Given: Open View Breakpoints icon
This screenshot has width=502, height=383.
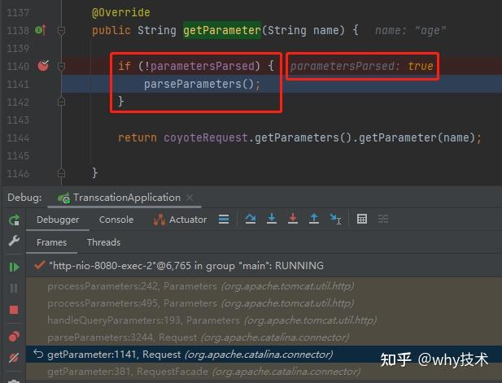Looking at the screenshot, I should pos(14,336).
